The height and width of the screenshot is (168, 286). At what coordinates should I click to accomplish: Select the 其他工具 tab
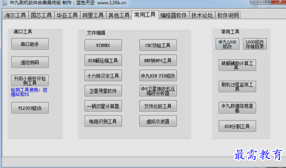[119, 15]
